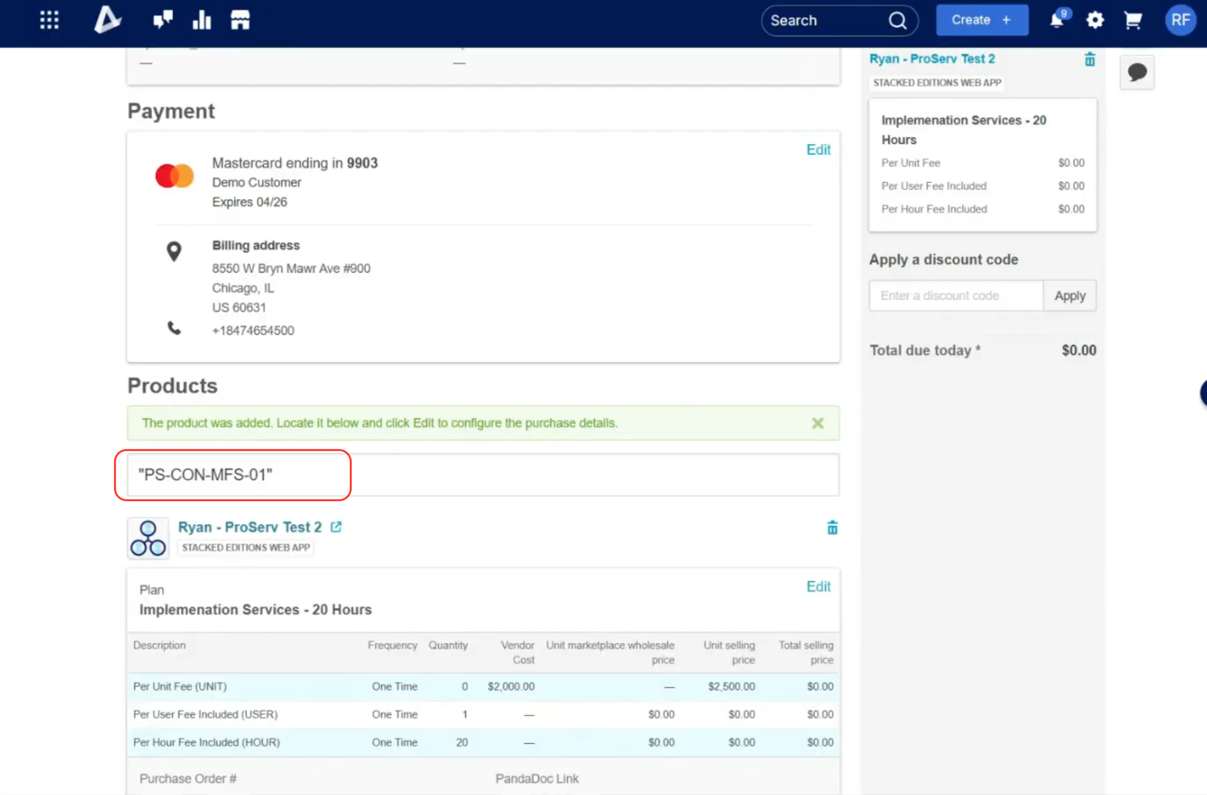Delete Ryan - ProServ Test 2 from summary sidebar
The width and height of the screenshot is (1207, 795).
1090,59
